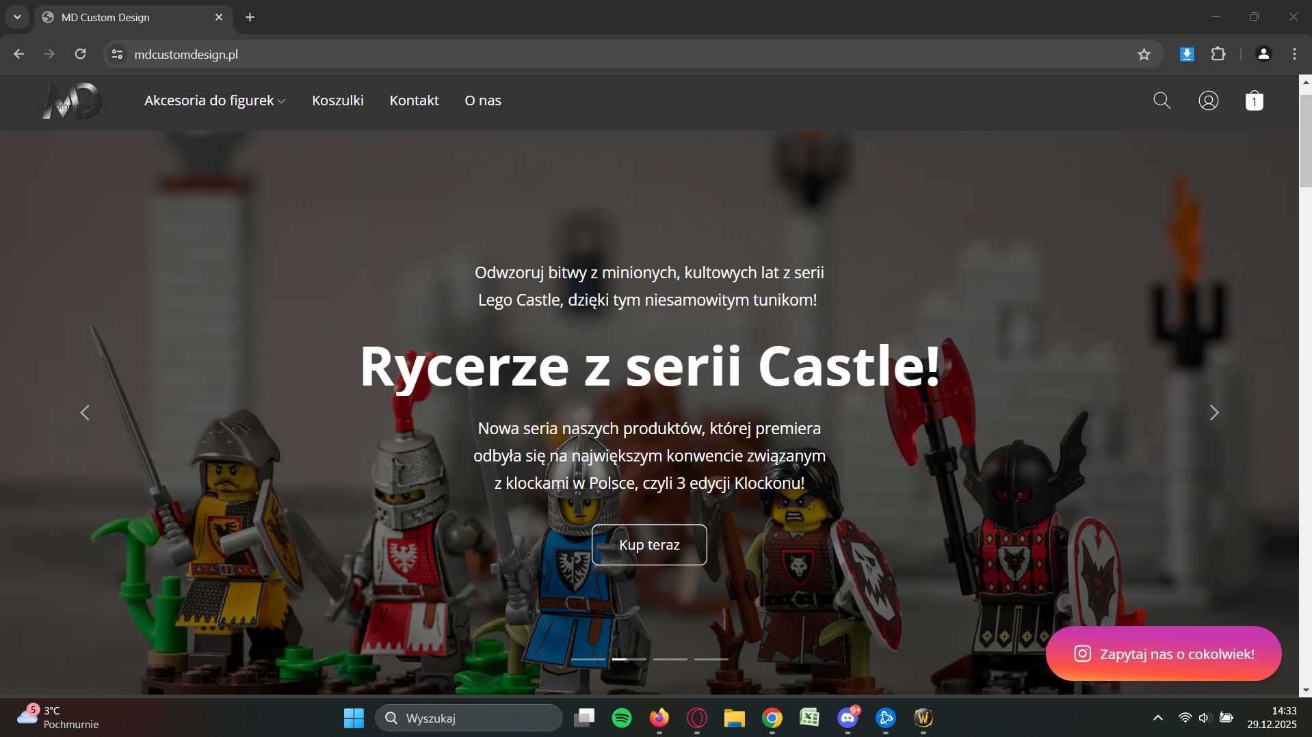Open the Koszulki page
Viewport: 1312px width, 737px height.
(338, 100)
